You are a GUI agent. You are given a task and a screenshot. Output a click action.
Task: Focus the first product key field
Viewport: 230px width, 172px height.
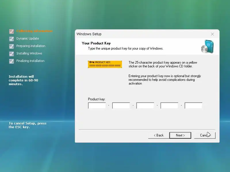coord(97,105)
